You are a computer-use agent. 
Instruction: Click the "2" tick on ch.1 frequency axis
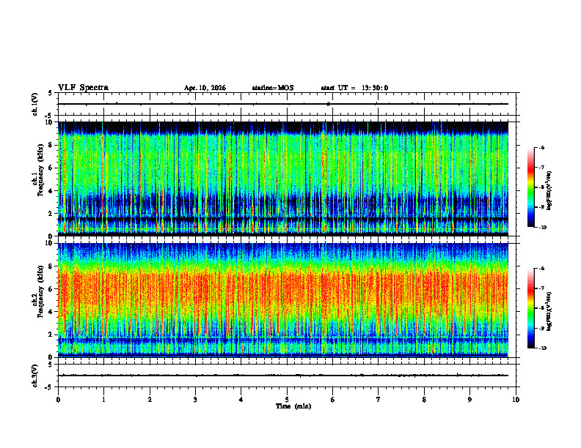(x=51, y=214)
